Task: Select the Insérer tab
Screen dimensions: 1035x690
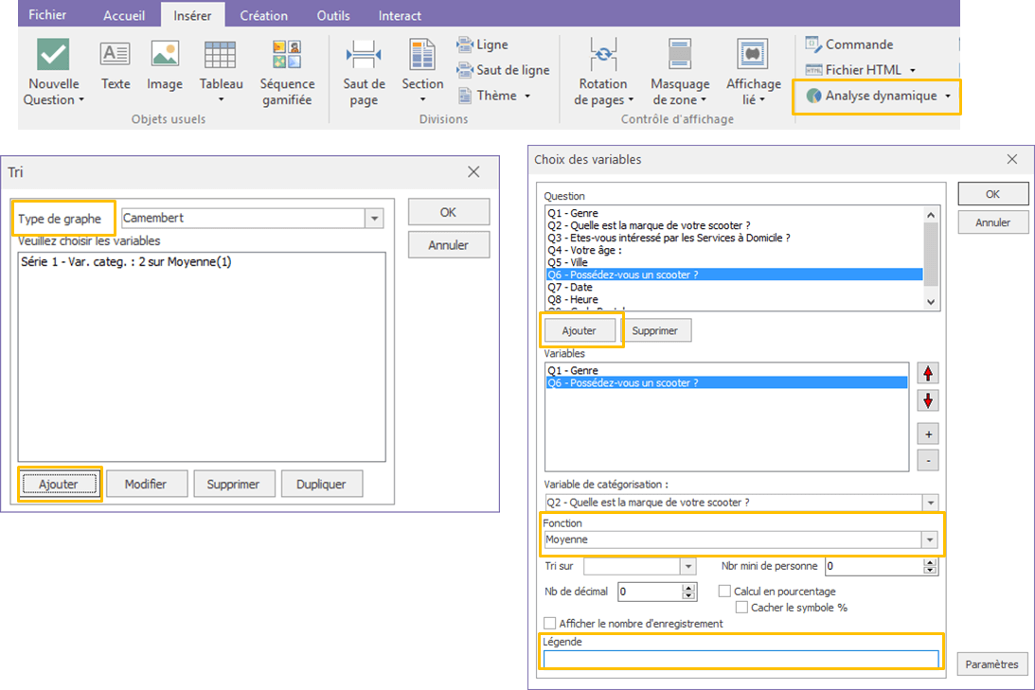Action: [193, 15]
